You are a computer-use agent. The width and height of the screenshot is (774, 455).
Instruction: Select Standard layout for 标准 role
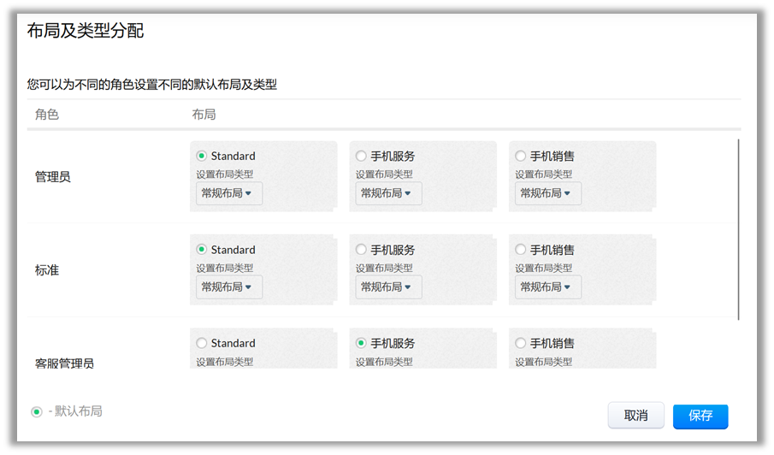click(x=202, y=250)
